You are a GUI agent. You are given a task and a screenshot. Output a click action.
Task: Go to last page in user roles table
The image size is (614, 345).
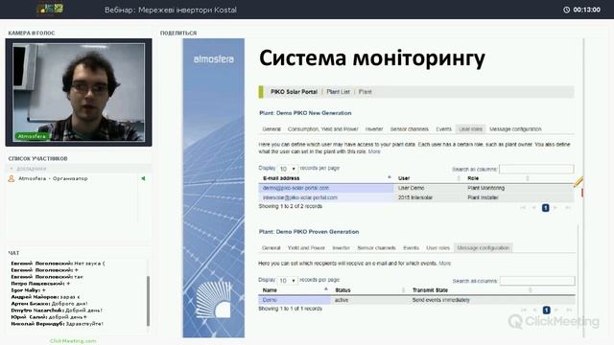[x=568, y=208]
